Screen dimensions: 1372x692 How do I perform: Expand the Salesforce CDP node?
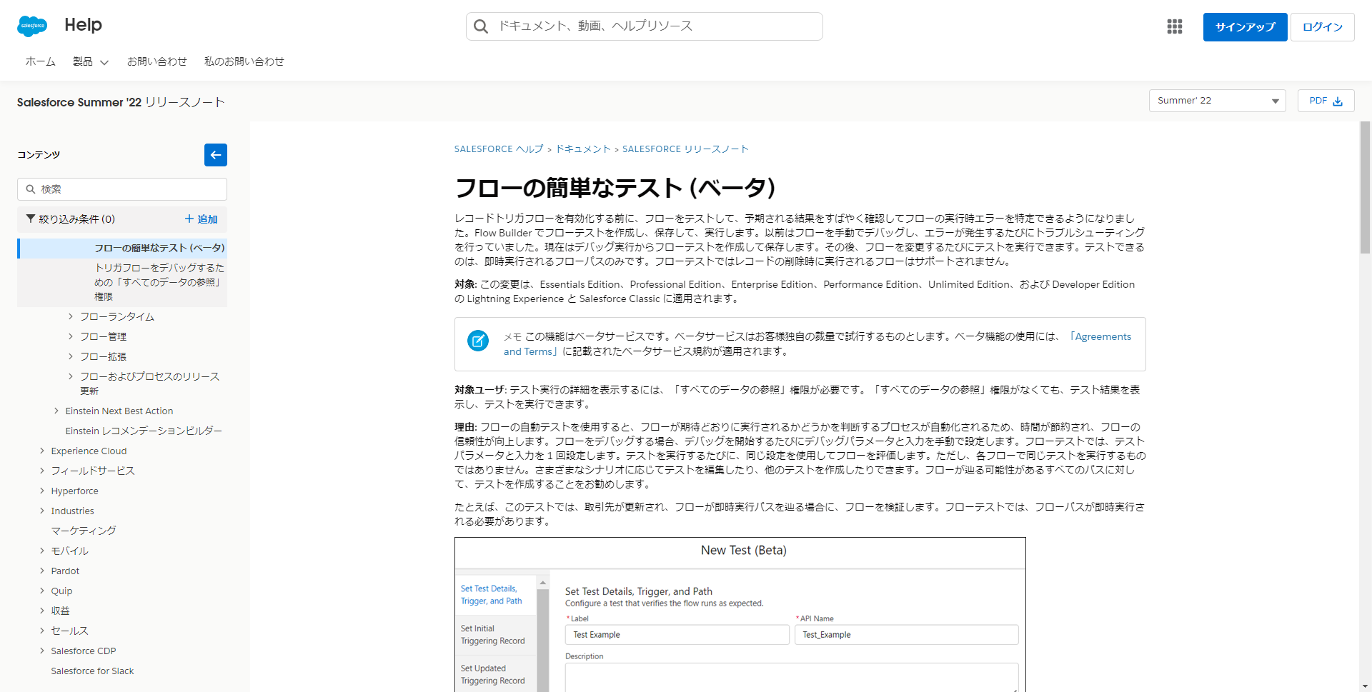click(42, 651)
